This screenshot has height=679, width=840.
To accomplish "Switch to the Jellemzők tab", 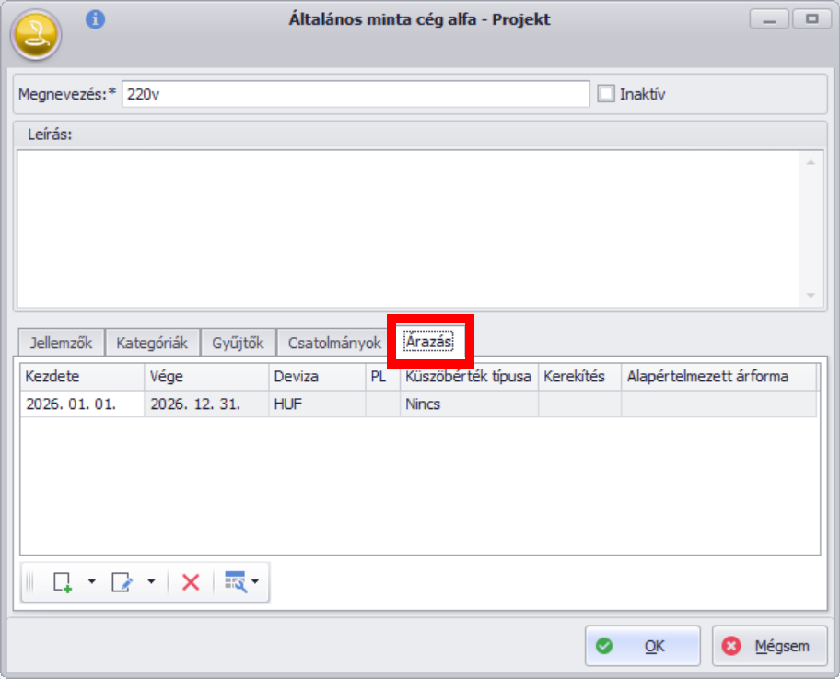I will coord(61,343).
